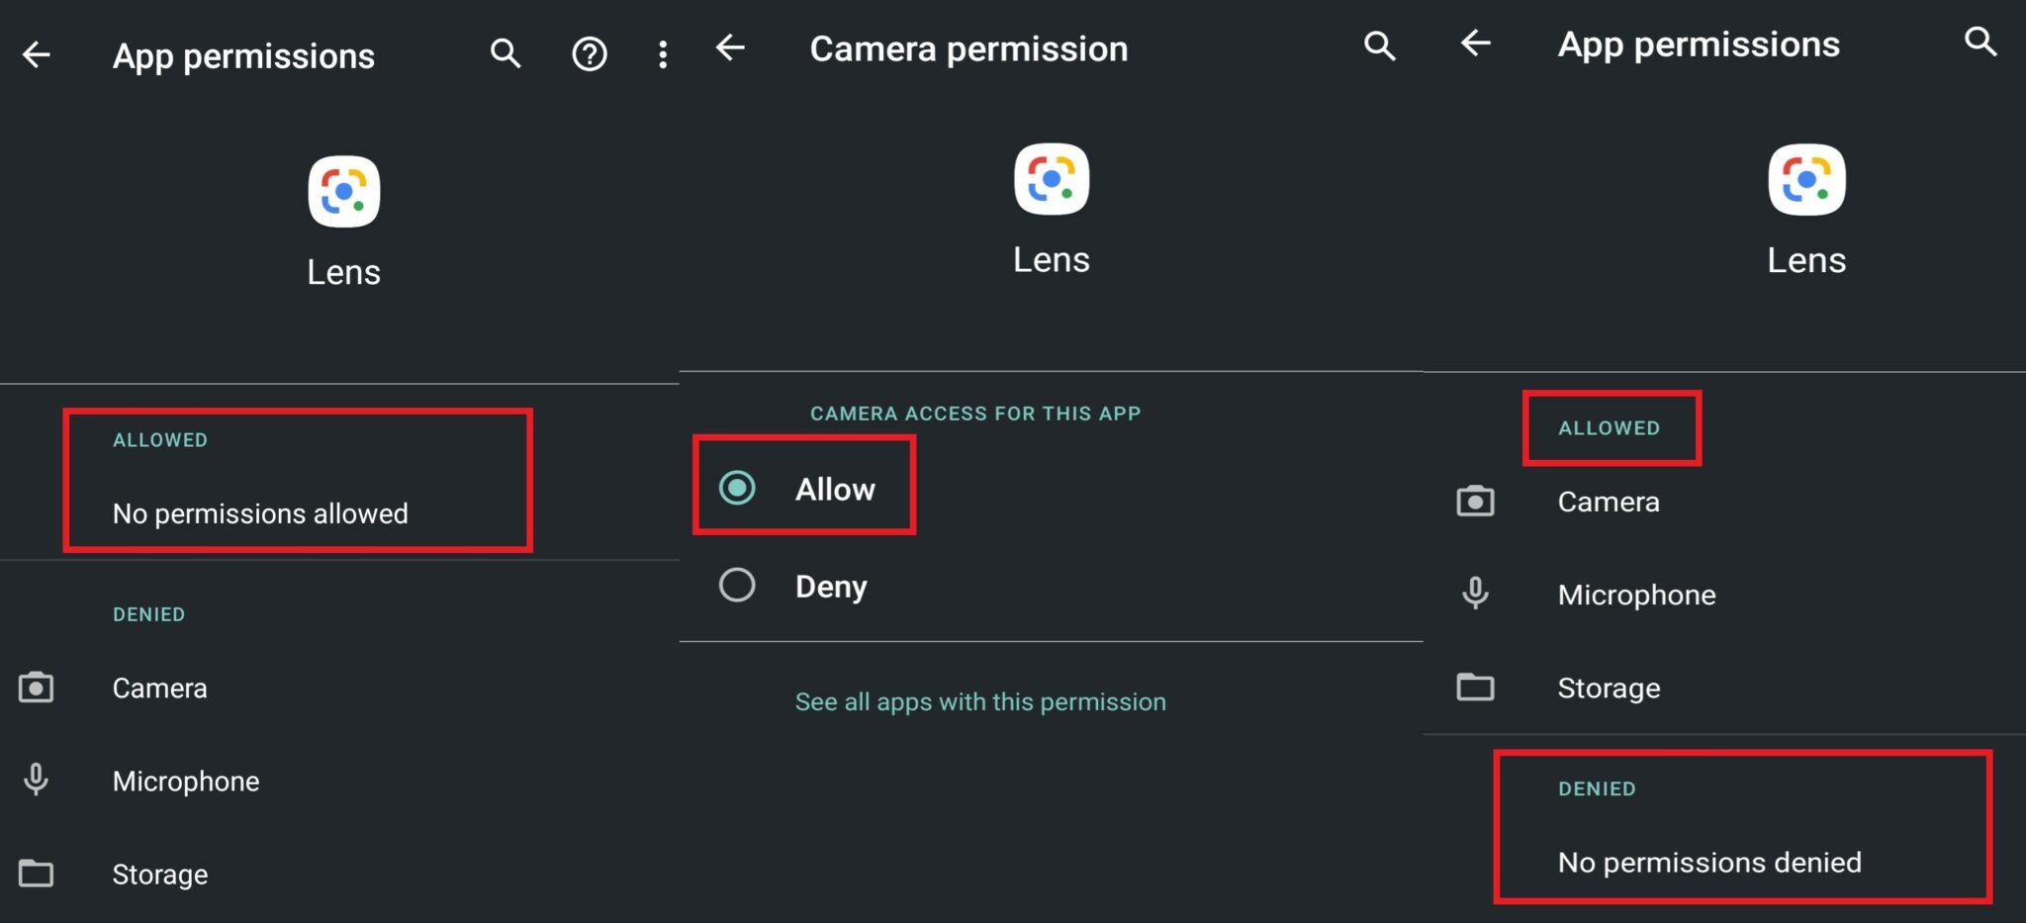Click See all apps with this permission
This screenshot has width=2026, height=923.
[x=980, y=701]
